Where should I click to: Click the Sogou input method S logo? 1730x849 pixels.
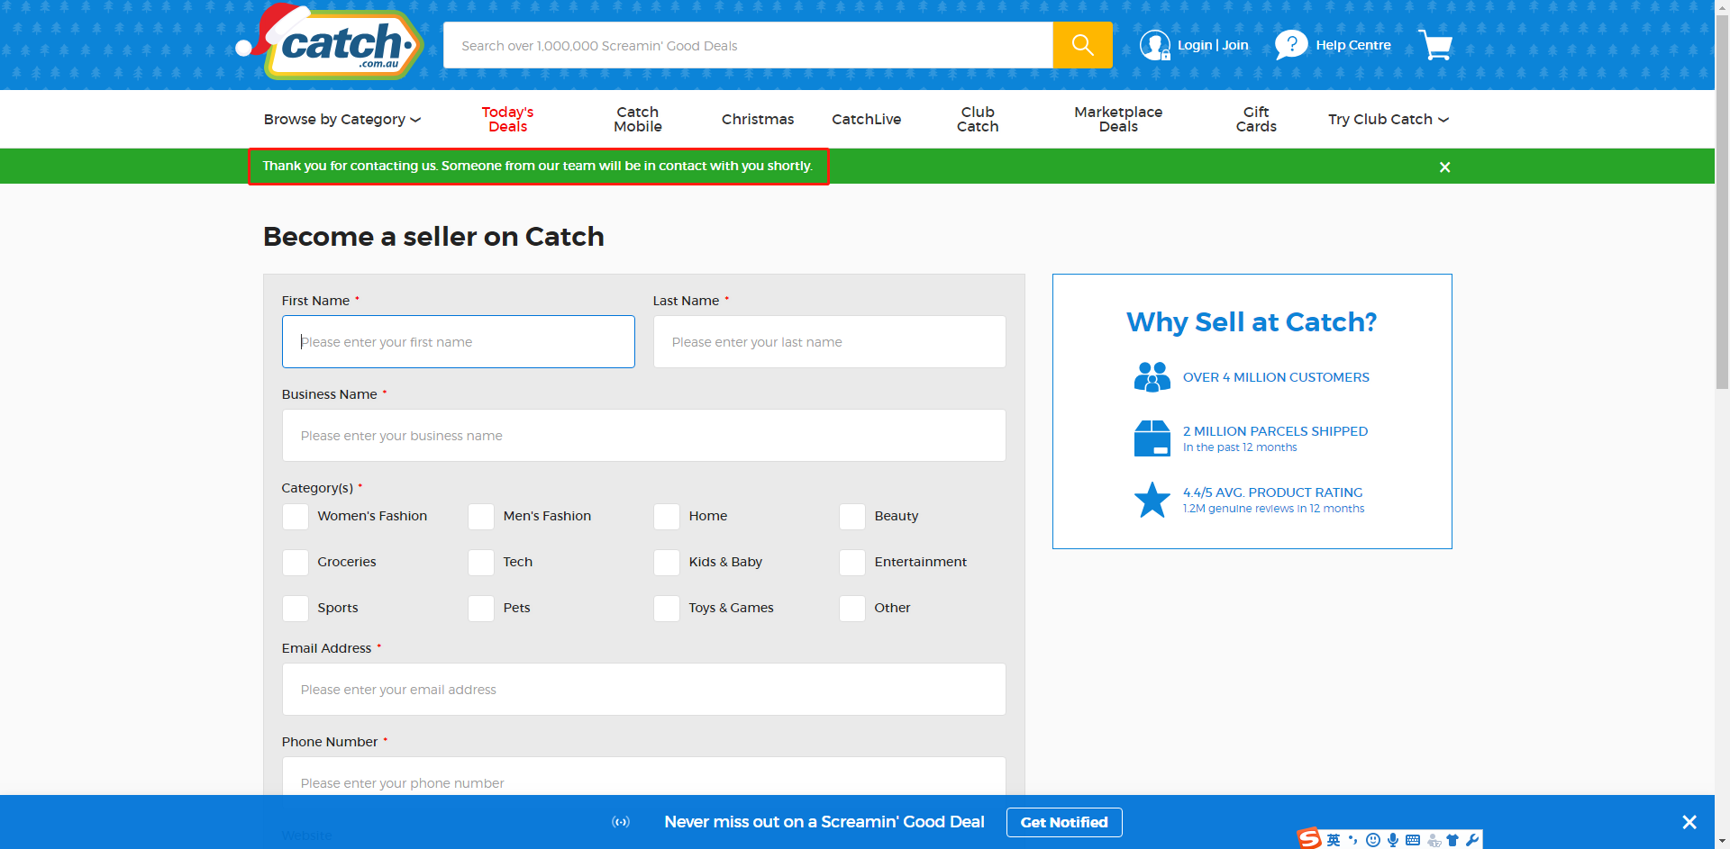click(1309, 839)
